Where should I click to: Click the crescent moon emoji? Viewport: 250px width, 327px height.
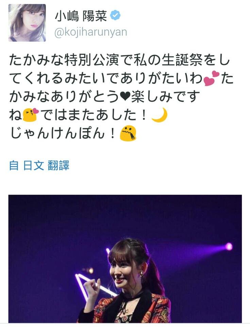click(x=160, y=115)
